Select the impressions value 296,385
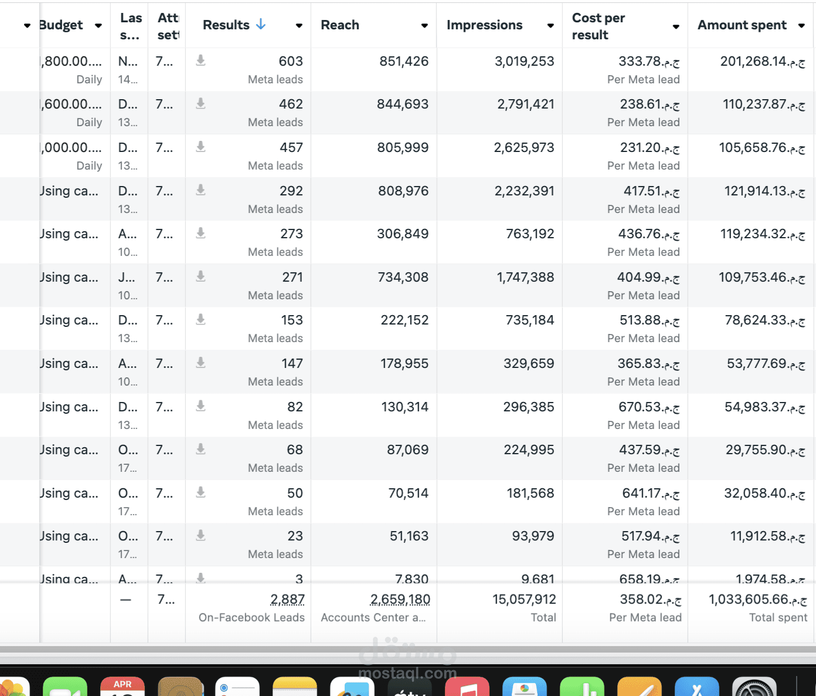The image size is (816, 696). (529, 407)
